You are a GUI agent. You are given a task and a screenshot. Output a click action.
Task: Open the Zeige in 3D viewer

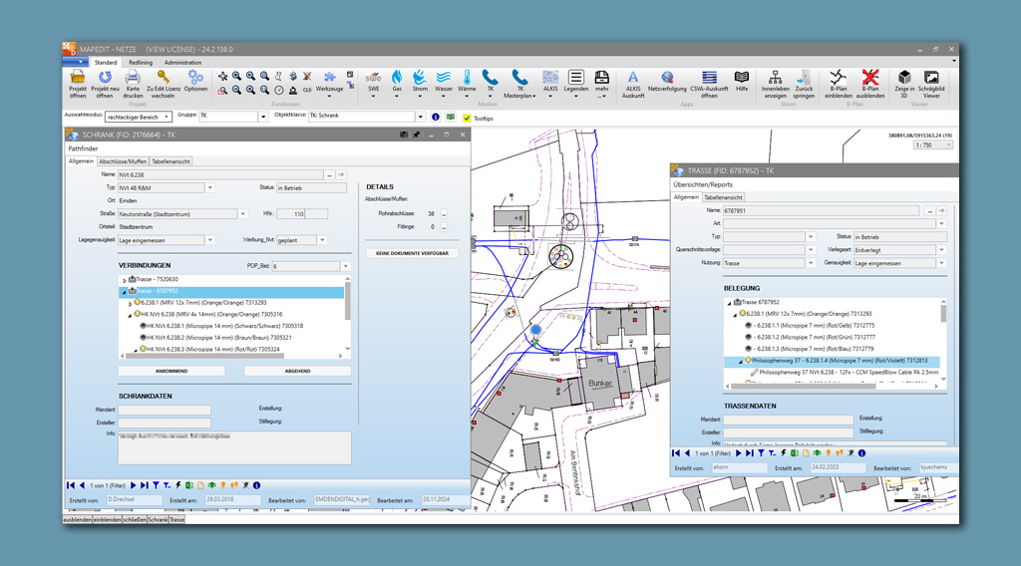(x=903, y=78)
